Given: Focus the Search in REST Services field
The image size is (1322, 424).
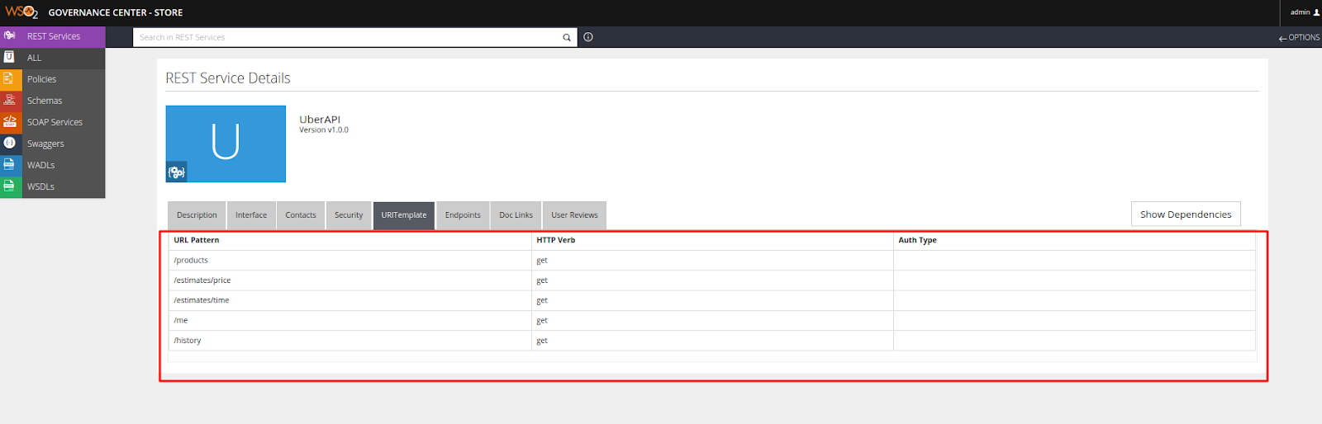Looking at the screenshot, I should click(347, 37).
